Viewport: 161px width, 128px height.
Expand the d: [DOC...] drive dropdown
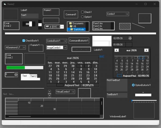62,27
